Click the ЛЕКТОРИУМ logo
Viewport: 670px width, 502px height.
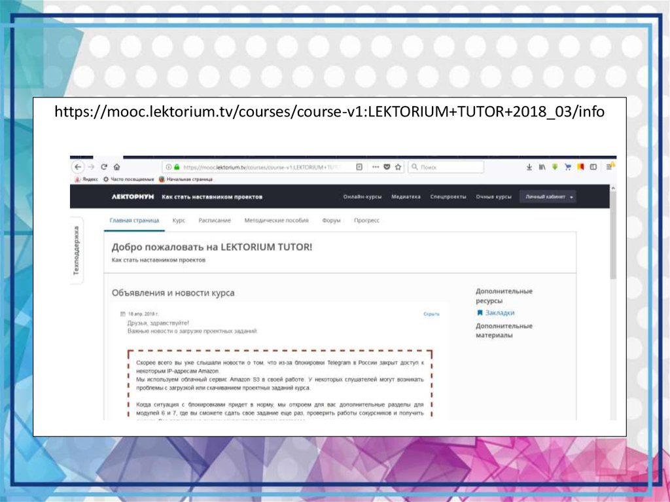[132, 197]
